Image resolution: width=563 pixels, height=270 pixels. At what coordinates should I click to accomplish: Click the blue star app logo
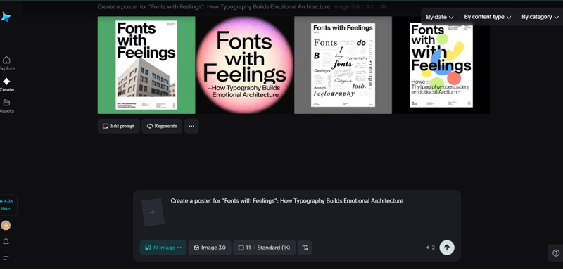pos(5,17)
